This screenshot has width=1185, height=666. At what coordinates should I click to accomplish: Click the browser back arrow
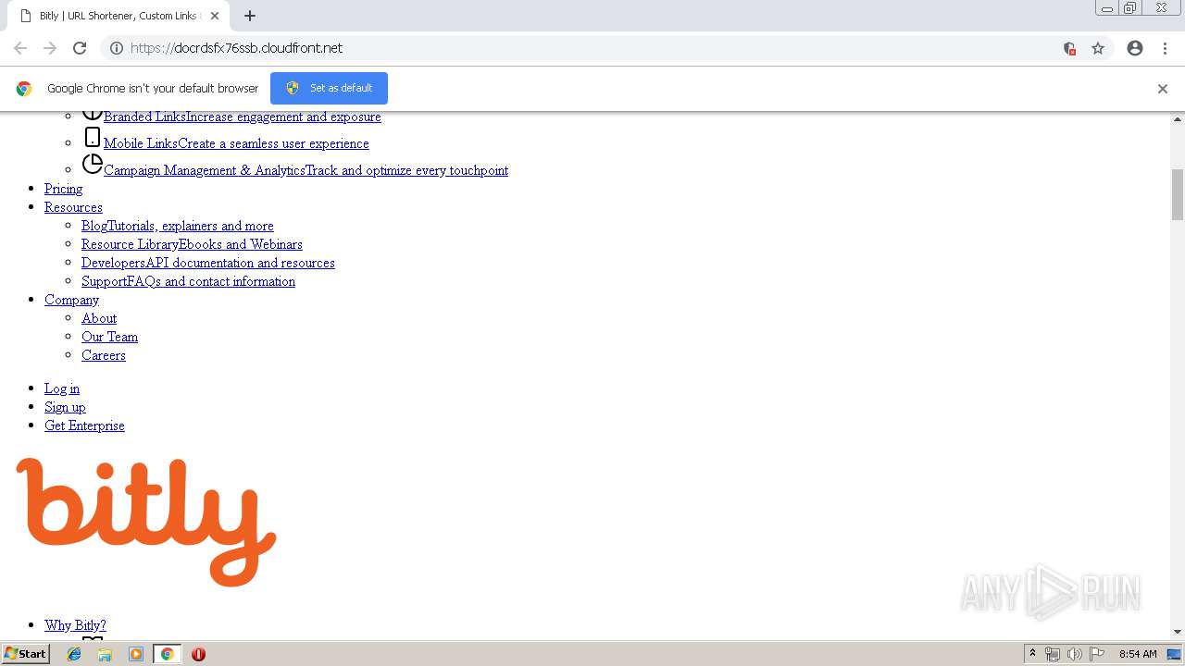20,48
